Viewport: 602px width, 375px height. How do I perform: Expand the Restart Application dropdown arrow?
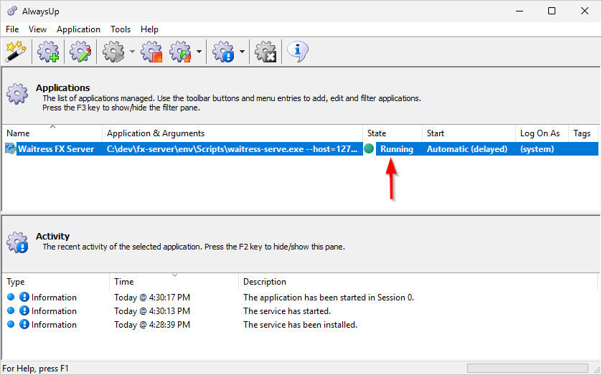(x=199, y=52)
